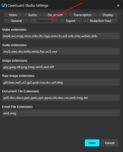Cancel the settings changes

click(x=110, y=143)
